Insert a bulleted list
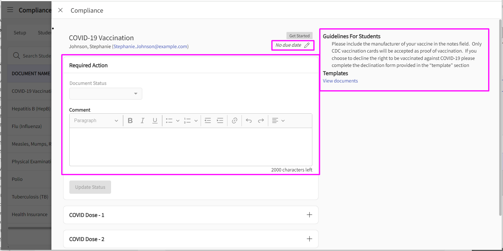Screen dimensions: 503x251 [x=169, y=121]
